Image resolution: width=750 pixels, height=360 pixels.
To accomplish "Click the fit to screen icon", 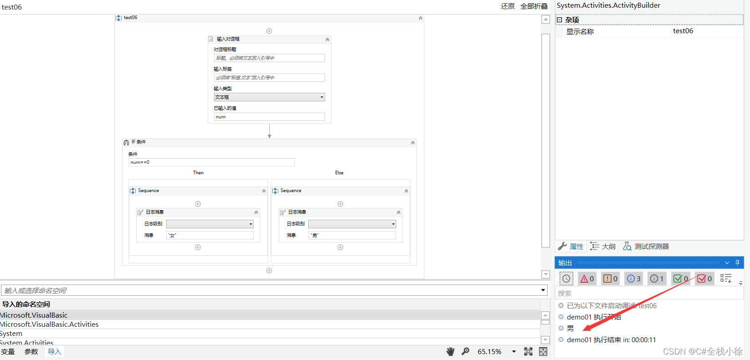I will [x=528, y=351].
